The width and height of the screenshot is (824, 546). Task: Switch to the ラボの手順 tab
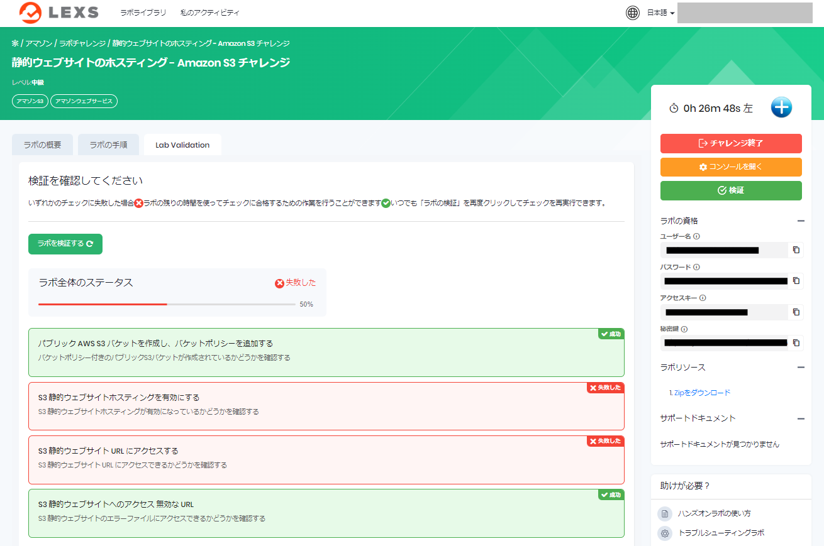pyautogui.click(x=108, y=145)
